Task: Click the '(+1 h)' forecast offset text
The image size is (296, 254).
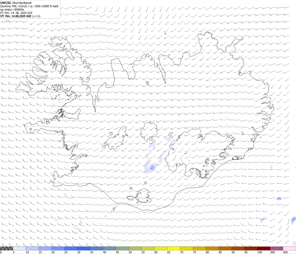Action: coord(36,16)
